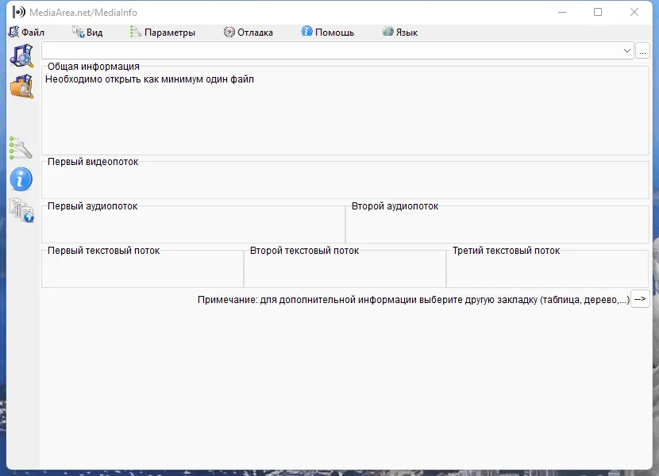Open the Файл menu
Viewport: 659px width, 476px height.
(x=26, y=33)
